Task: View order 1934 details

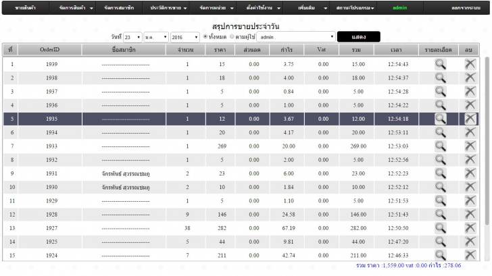Action: [x=440, y=132]
